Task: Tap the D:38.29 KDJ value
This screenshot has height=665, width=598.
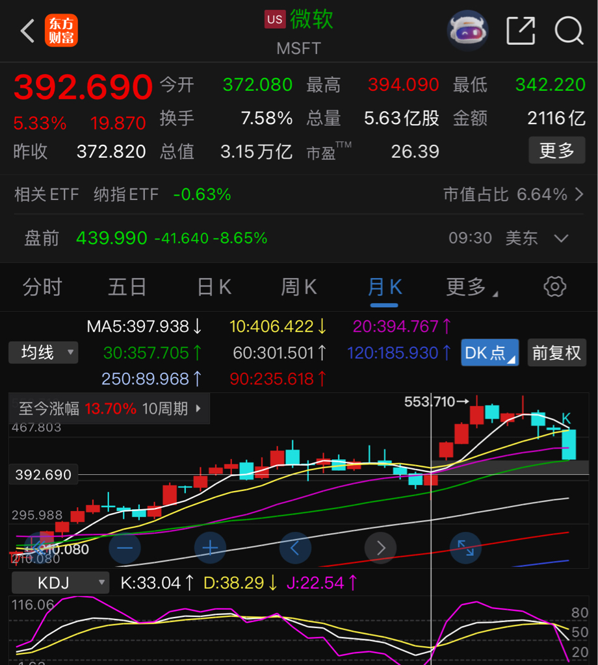Action: pyautogui.click(x=240, y=583)
